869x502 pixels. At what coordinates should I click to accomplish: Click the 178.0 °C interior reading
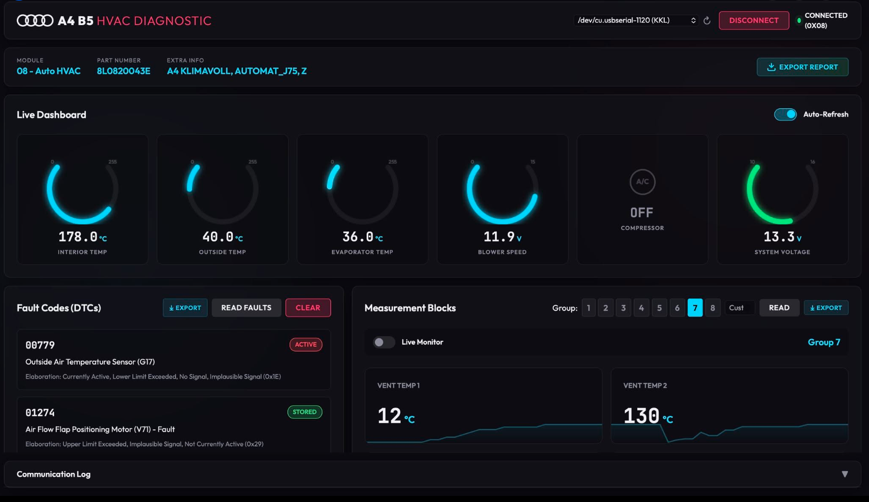coord(83,237)
